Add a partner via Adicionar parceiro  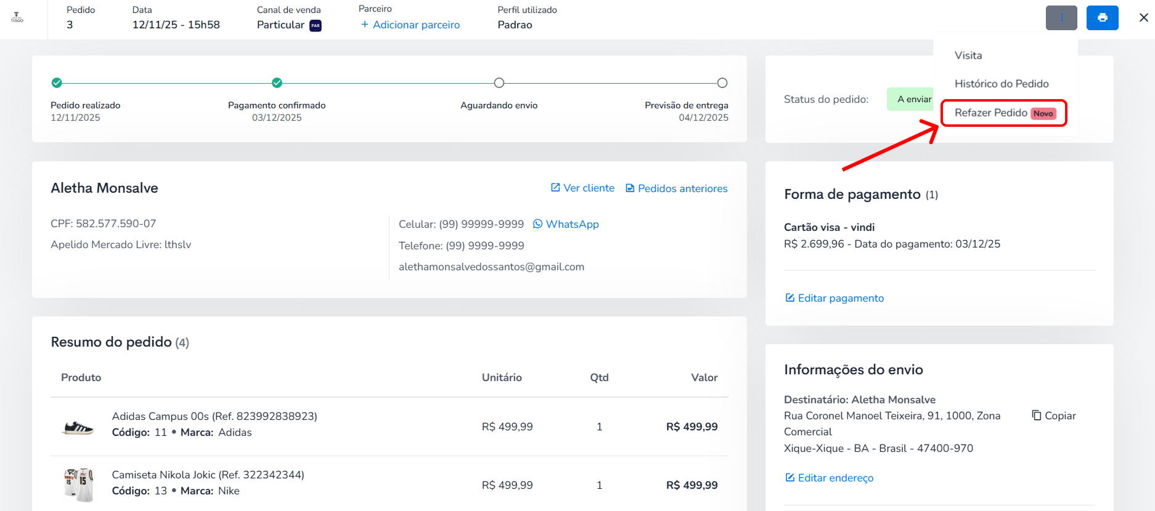(410, 25)
